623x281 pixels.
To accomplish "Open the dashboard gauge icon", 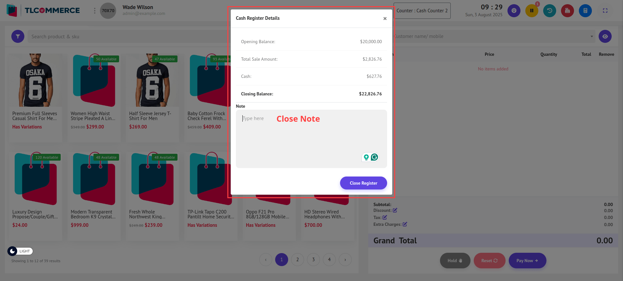I will coord(514,11).
